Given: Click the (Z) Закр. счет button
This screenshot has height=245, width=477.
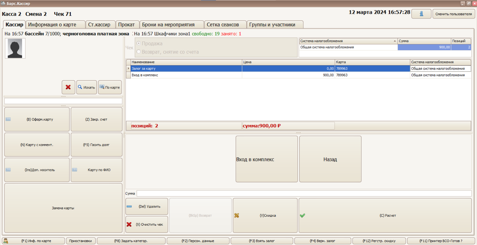Looking at the screenshot, I should point(97,119).
